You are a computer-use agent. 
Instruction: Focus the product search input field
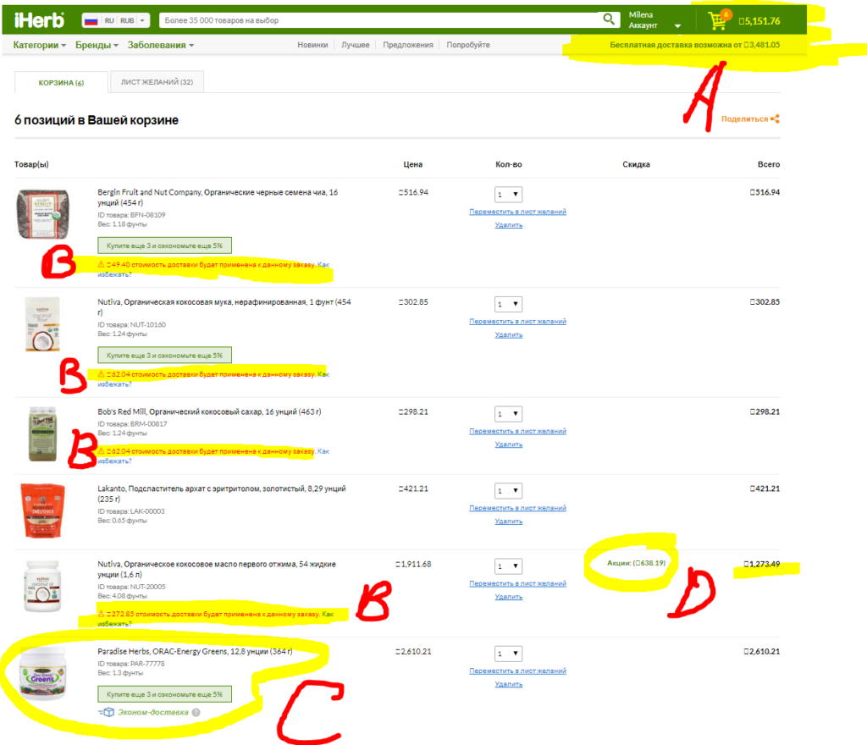pyautogui.click(x=380, y=20)
